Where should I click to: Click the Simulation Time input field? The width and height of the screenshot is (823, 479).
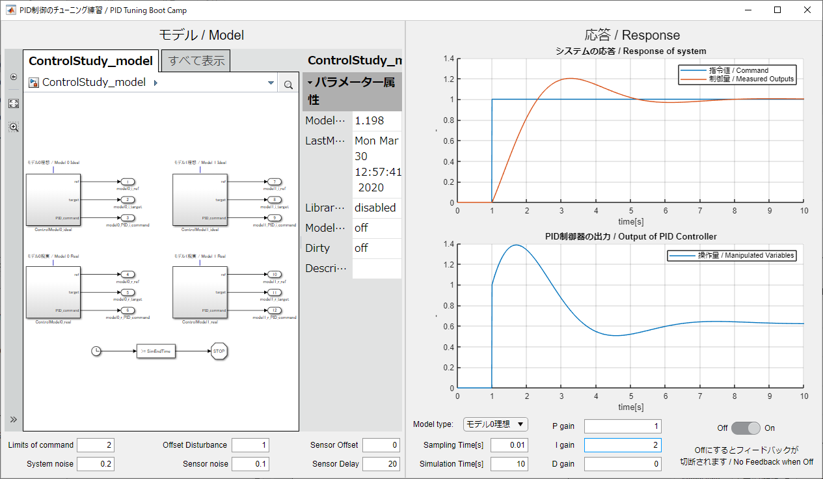point(509,464)
